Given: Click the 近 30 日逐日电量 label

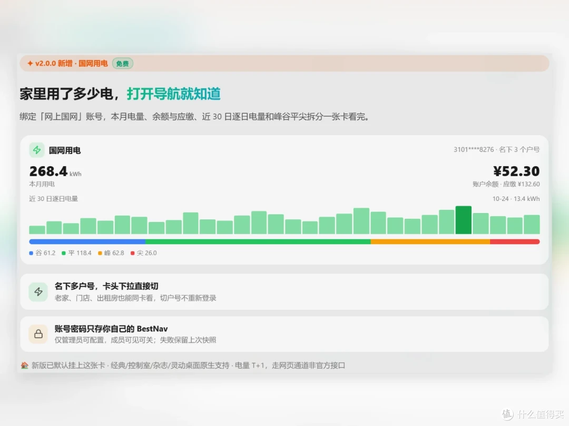Looking at the screenshot, I should click(x=53, y=198).
